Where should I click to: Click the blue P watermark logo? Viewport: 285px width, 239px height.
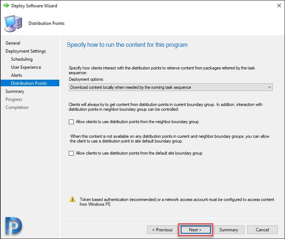click(13, 226)
